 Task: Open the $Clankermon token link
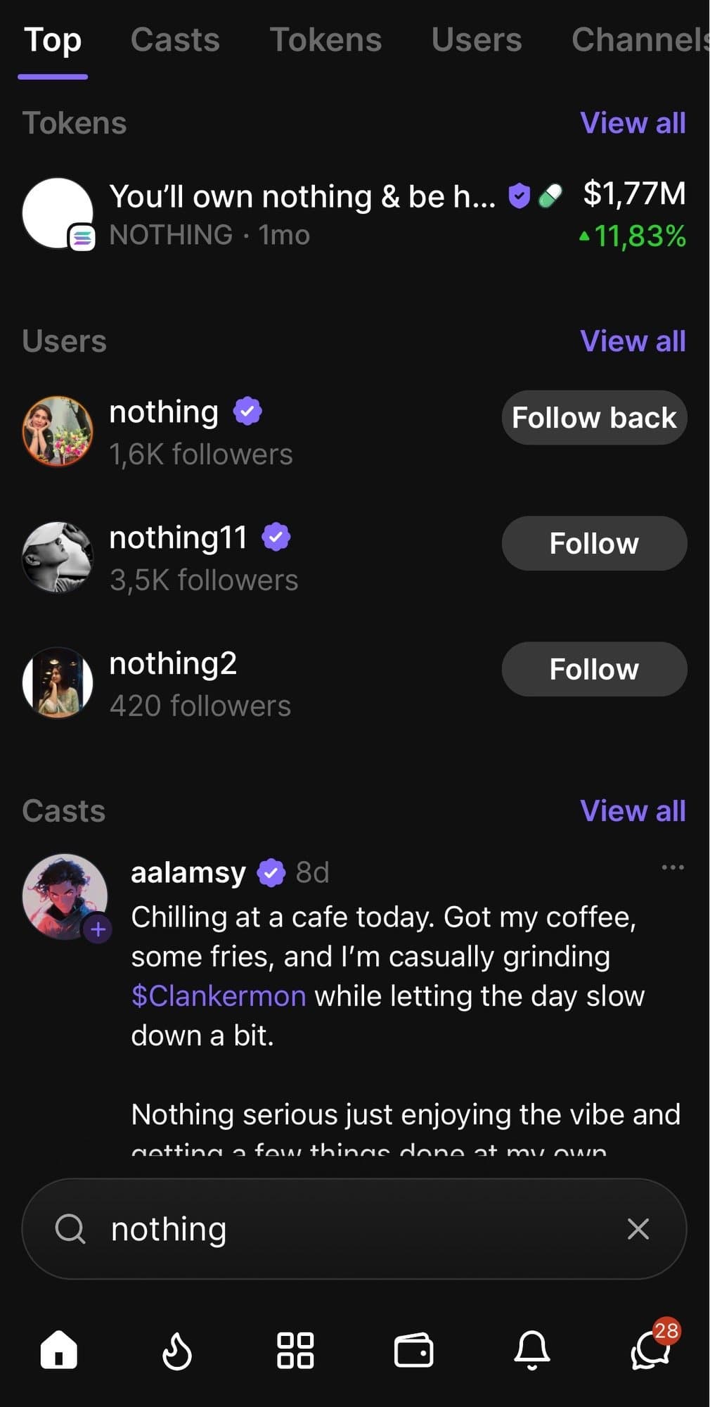point(219,996)
